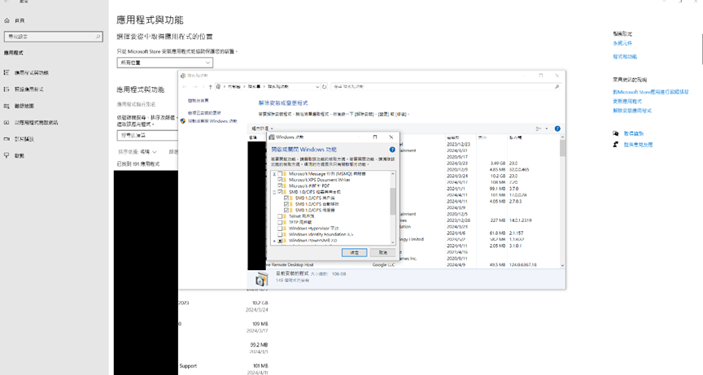
Task: Open recent locations dropdown next to Forward arrow
Action: 203,86
